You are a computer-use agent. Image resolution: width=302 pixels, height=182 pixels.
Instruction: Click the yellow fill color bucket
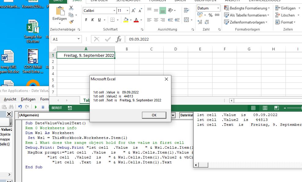(x=126, y=20)
